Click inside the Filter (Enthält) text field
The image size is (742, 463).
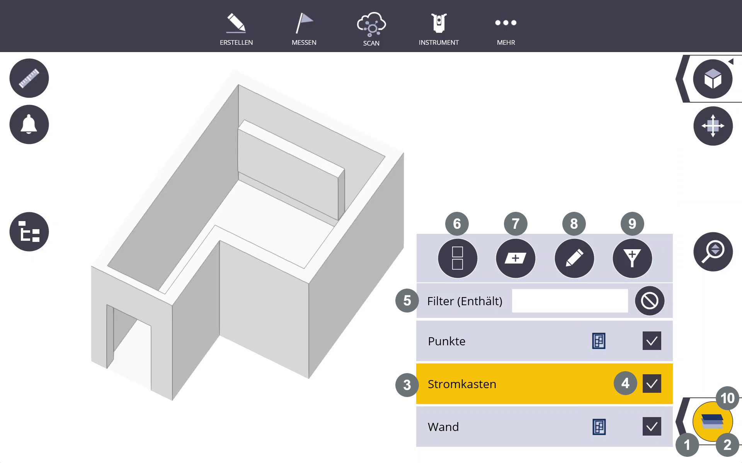coord(569,301)
